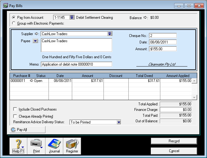
Task: Minimize the Pay Bills window
Action: pos(179,6)
